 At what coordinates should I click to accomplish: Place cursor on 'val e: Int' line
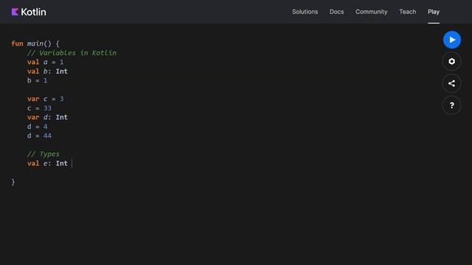47,163
